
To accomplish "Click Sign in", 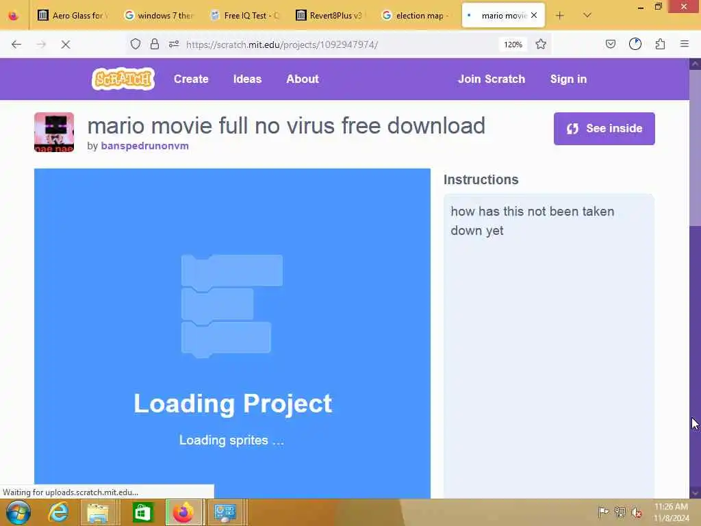I will click(x=568, y=79).
